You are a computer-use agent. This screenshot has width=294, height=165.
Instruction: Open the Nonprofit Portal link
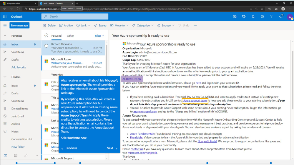207,142
